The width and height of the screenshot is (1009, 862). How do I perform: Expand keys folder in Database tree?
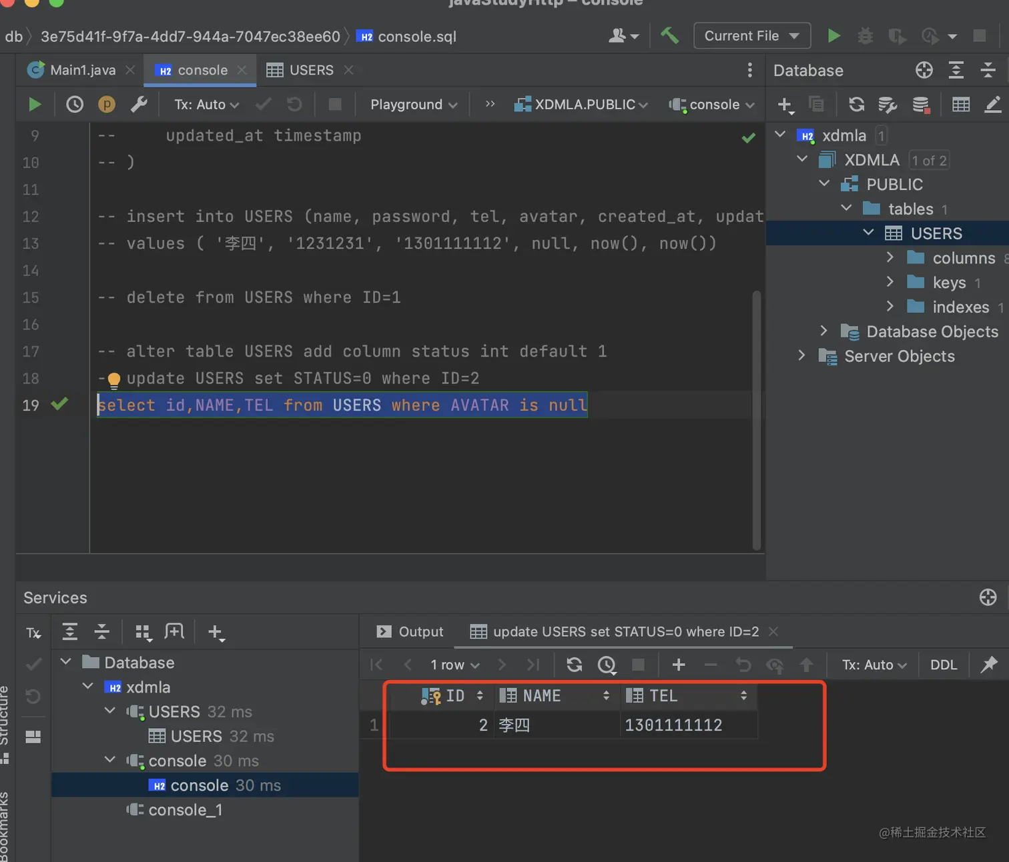click(x=890, y=282)
